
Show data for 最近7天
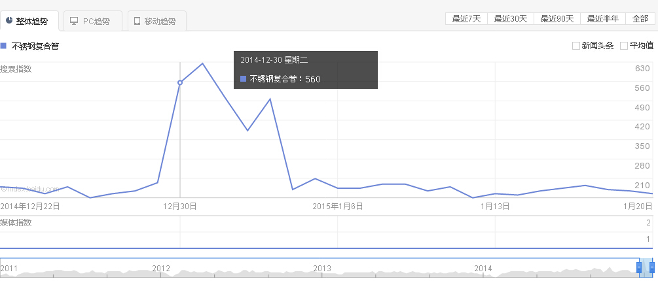pos(467,18)
